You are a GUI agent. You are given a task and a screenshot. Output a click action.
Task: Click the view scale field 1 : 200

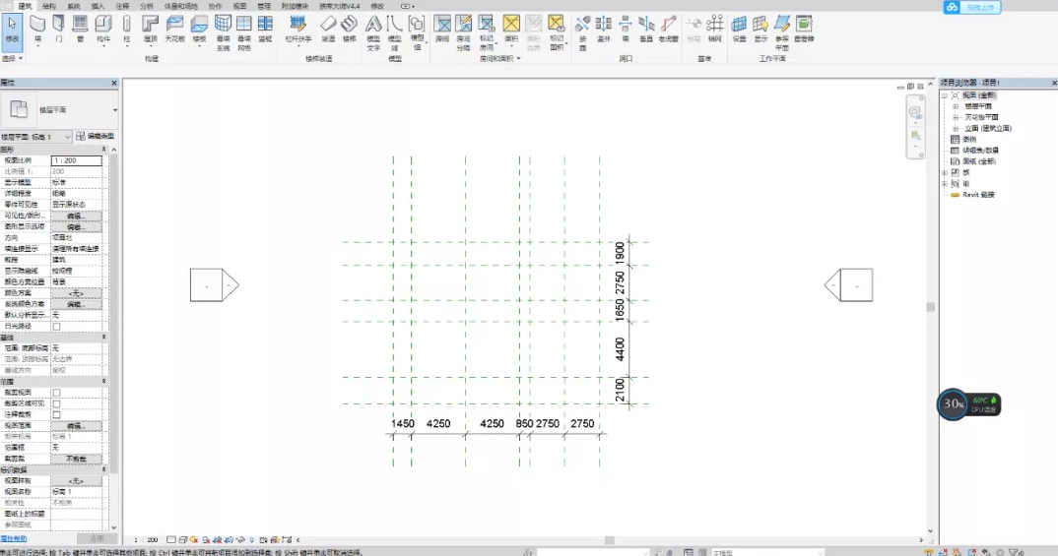(x=76, y=160)
